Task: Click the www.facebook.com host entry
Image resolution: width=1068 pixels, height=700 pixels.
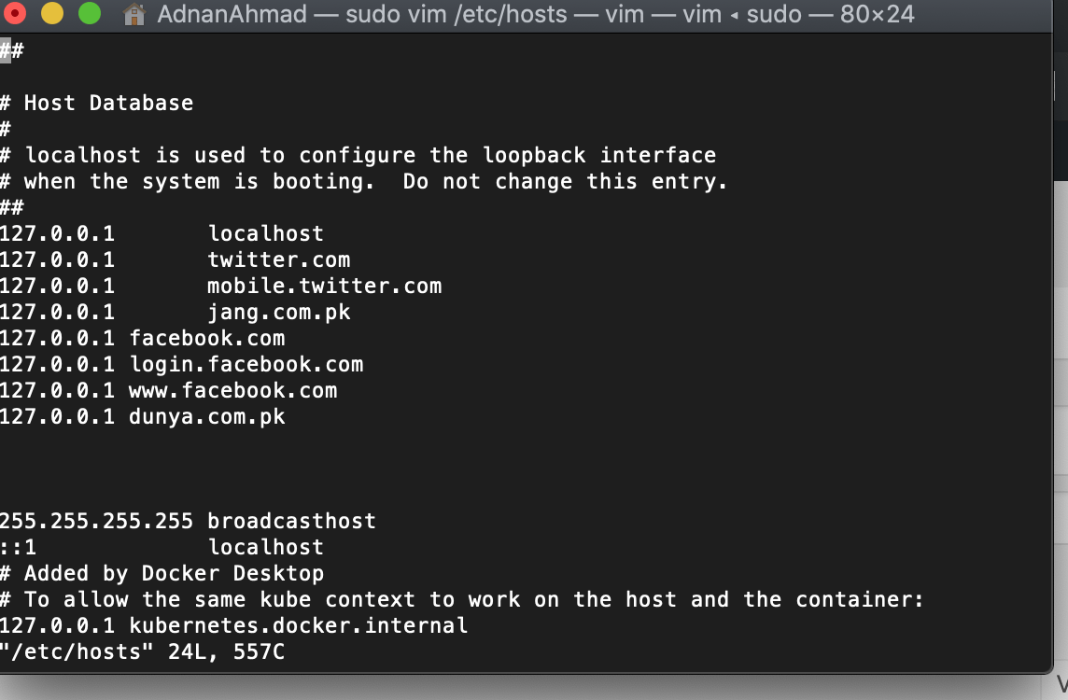Action: point(168,390)
